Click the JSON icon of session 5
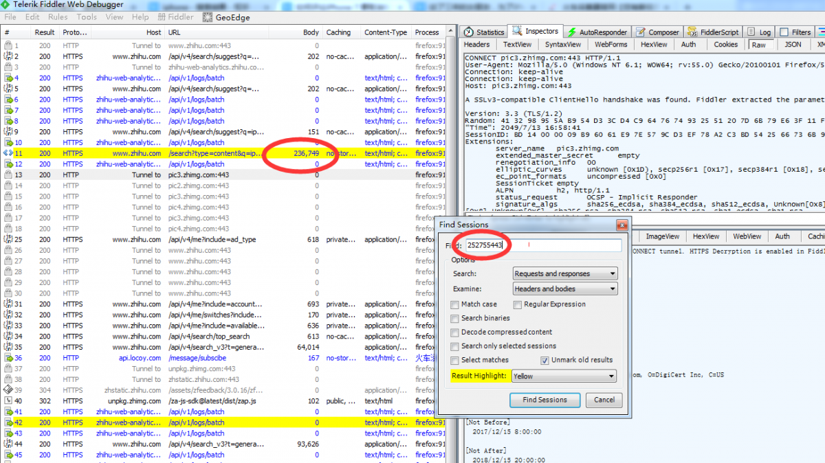This screenshot has height=463, width=825. (8, 89)
